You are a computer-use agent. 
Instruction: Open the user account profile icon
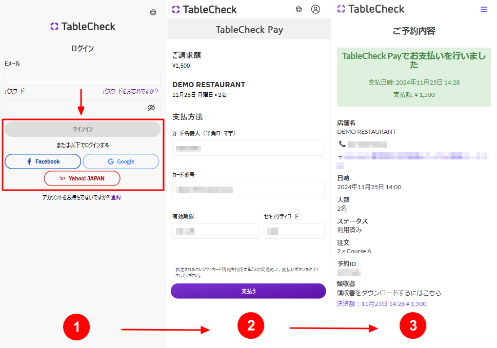(x=315, y=9)
